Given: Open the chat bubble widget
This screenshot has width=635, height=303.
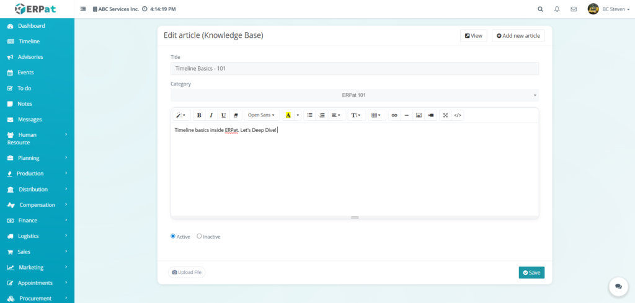Looking at the screenshot, I should pyautogui.click(x=618, y=286).
